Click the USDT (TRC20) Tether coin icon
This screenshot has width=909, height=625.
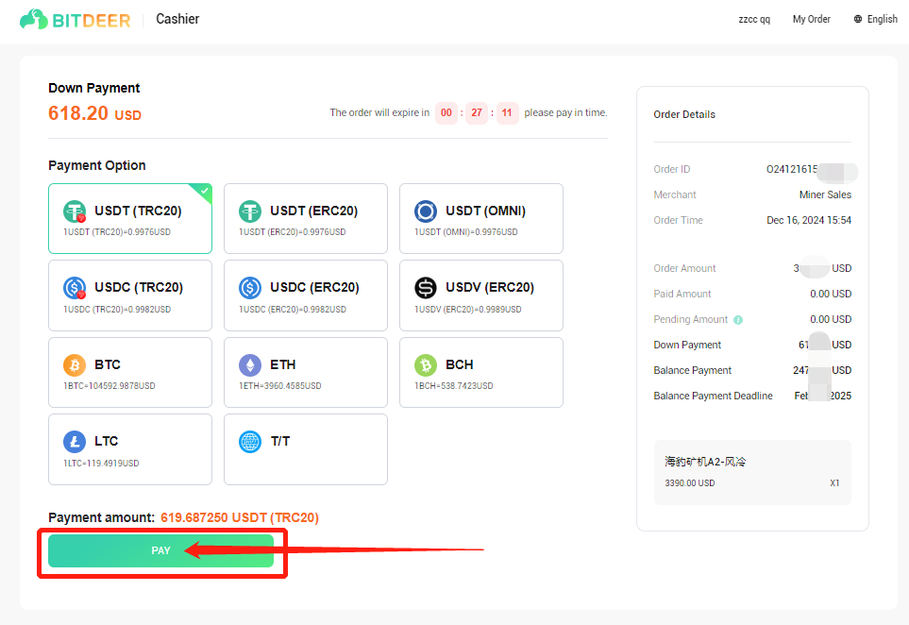click(x=75, y=211)
